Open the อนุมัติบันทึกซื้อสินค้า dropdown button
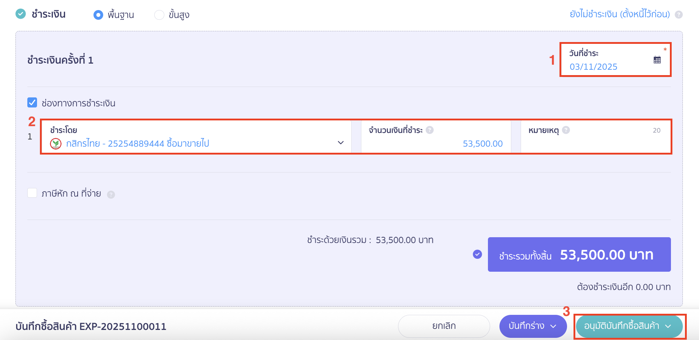 click(629, 326)
